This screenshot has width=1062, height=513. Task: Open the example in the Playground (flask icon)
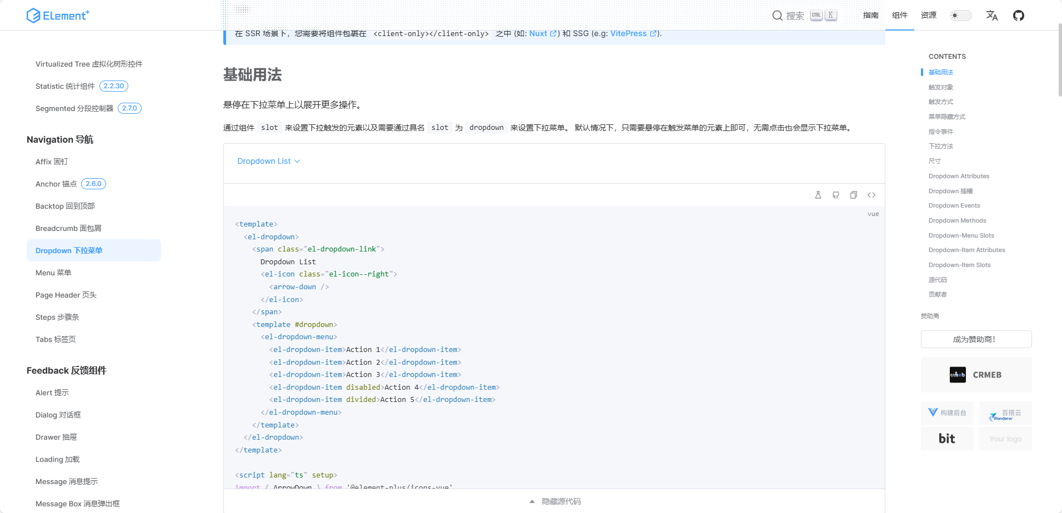(818, 195)
